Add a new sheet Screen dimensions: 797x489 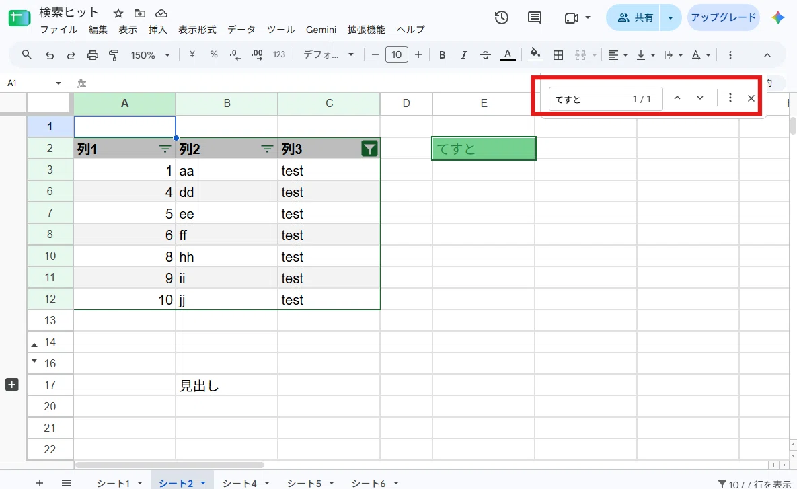tap(40, 483)
